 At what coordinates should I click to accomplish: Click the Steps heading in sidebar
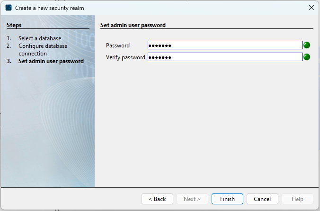click(x=14, y=25)
